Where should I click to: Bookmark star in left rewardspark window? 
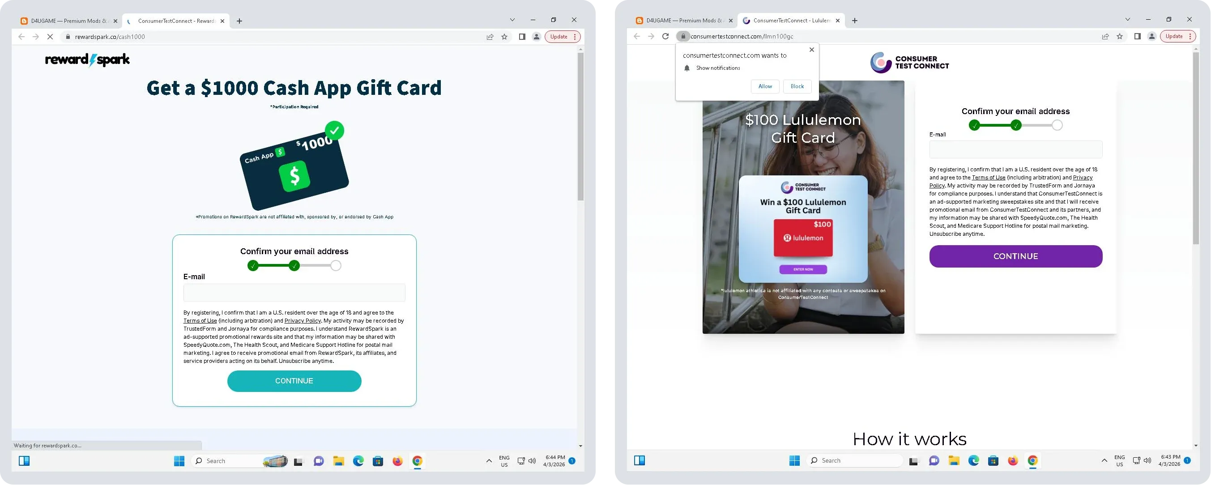pyautogui.click(x=504, y=37)
